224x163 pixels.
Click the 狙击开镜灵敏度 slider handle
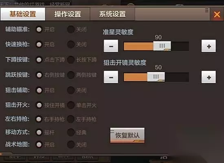click(156, 77)
